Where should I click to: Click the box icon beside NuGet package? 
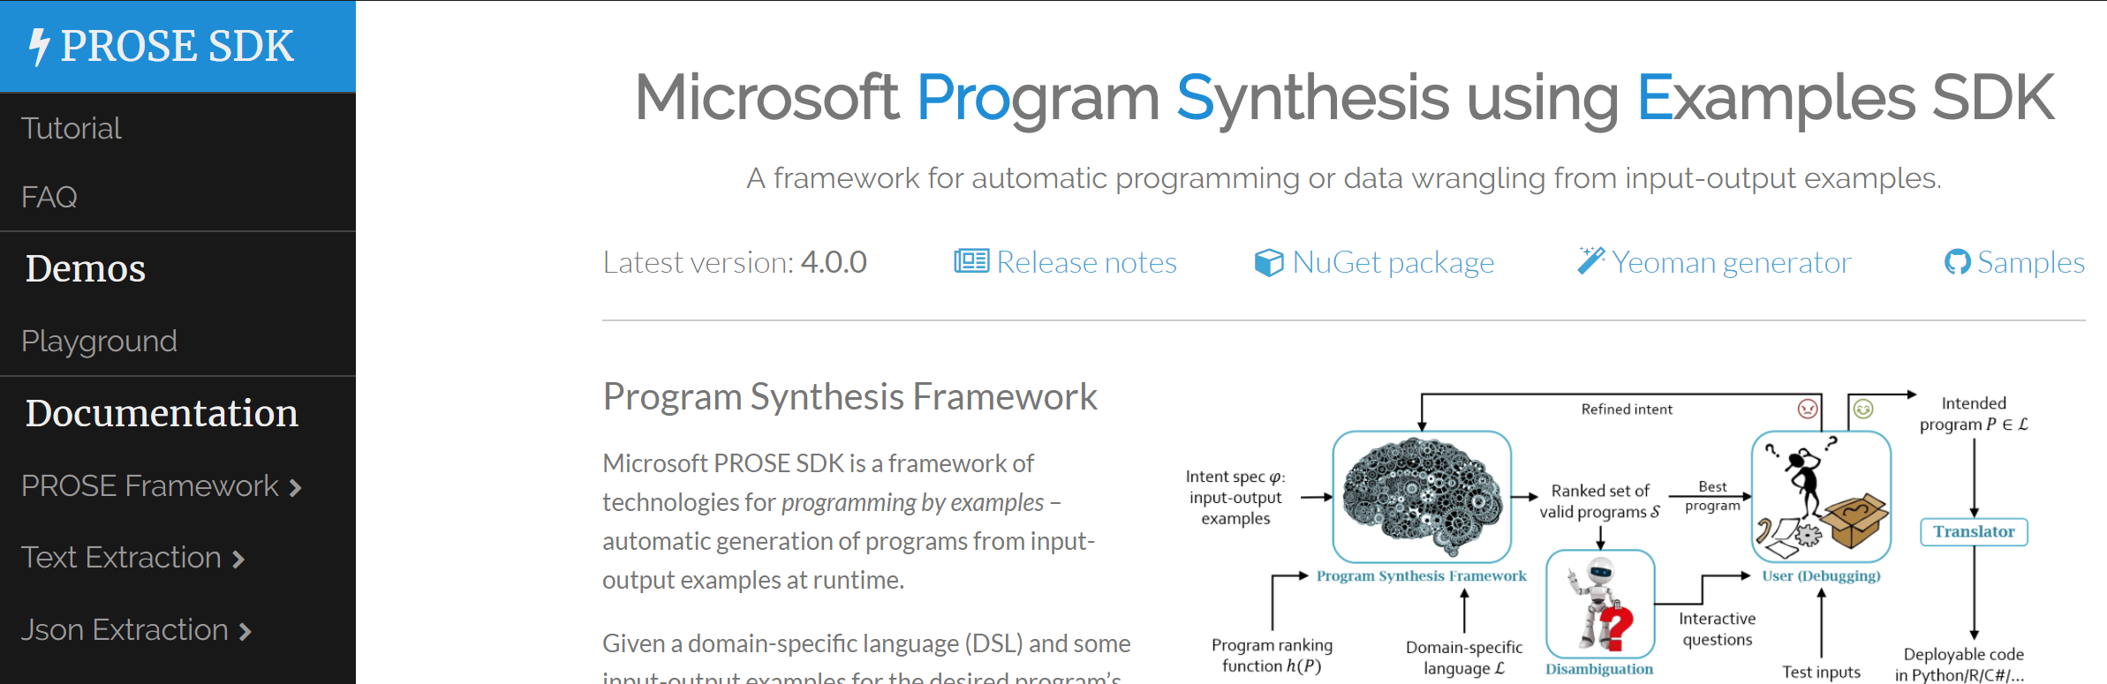1269,262
